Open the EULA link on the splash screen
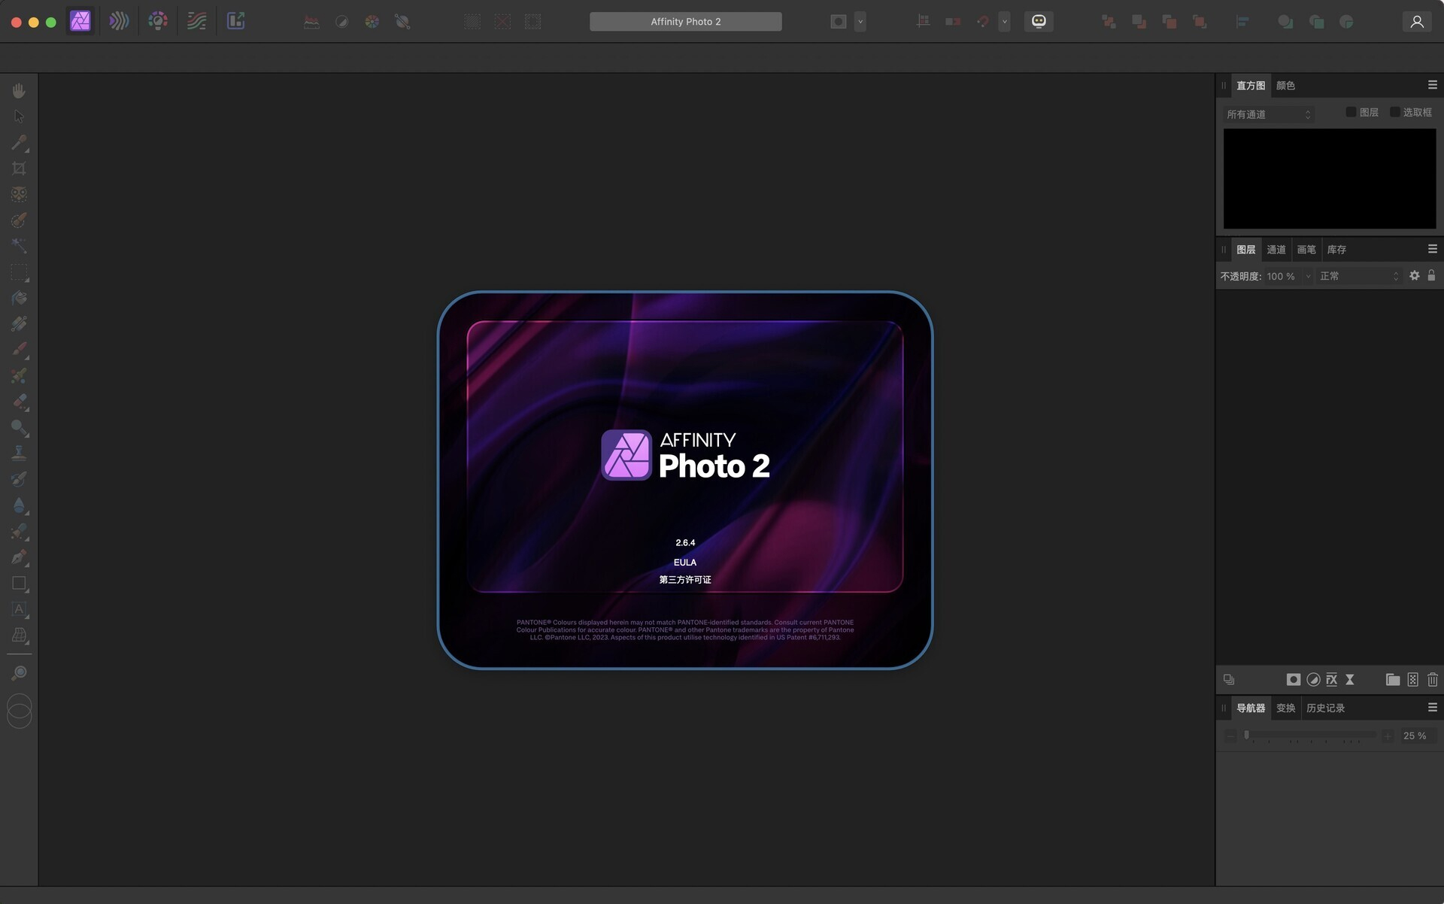 684,563
